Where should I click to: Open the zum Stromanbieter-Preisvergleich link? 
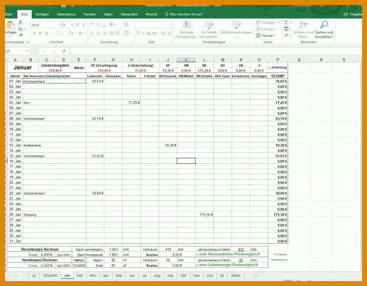(x=228, y=254)
